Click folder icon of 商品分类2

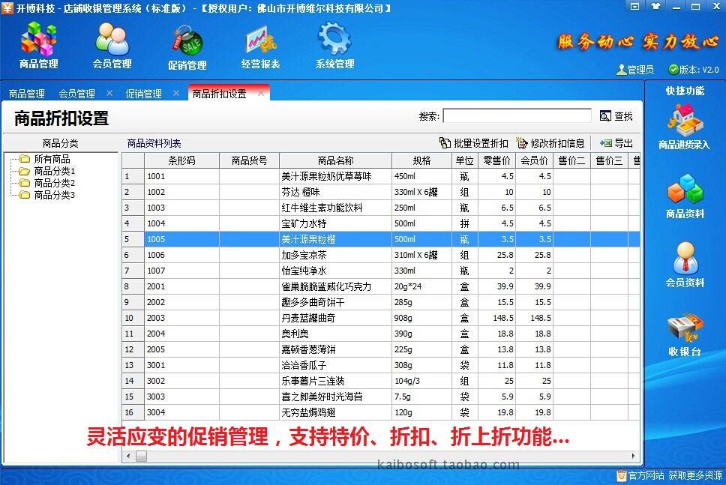click(25, 183)
